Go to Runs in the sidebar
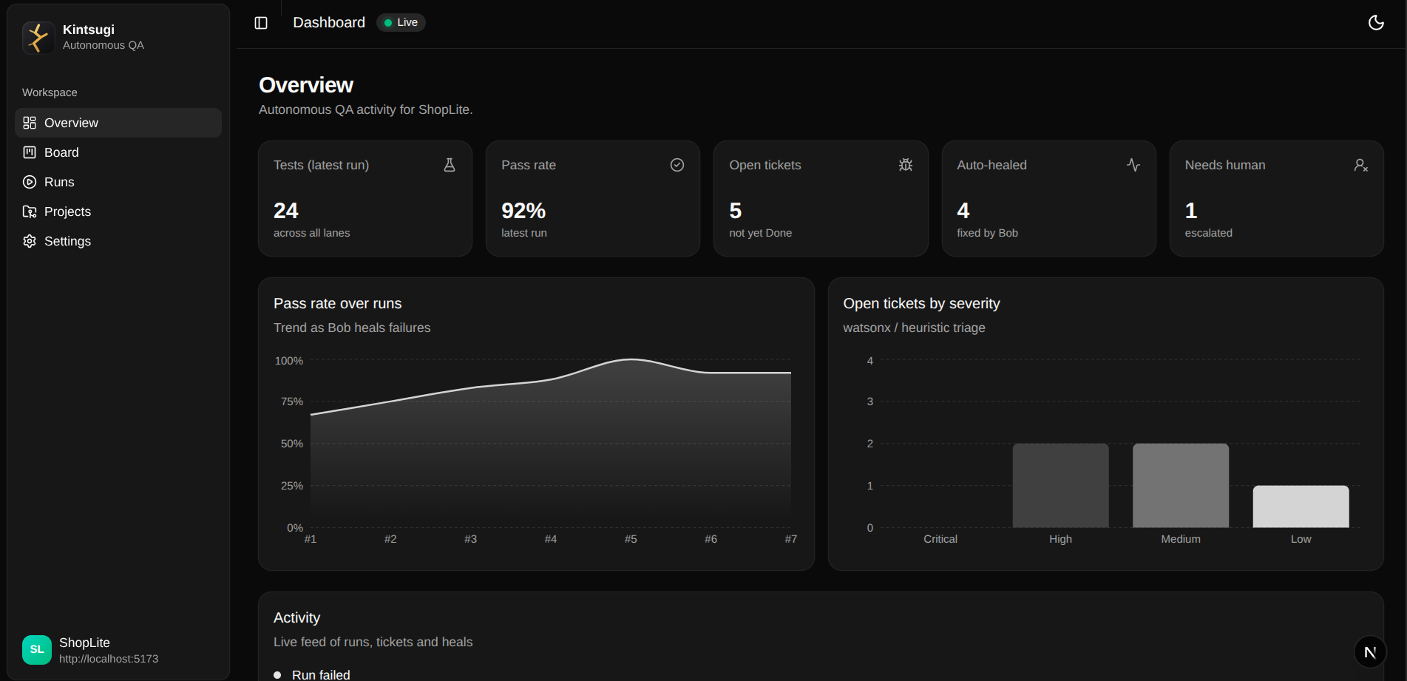The image size is (1407, 681). (x=118, y=182)
